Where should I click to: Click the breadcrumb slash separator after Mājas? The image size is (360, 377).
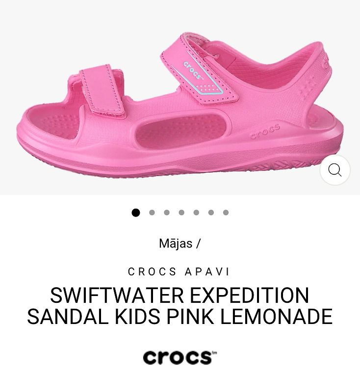[x=198, y=243]
